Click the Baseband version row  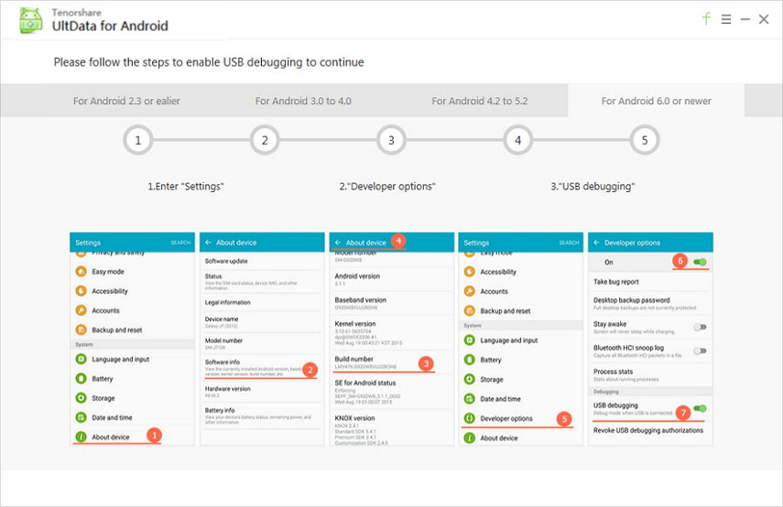pyautogui.click(x=392, y=304)
